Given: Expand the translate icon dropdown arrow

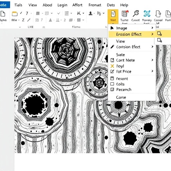Looking at the screenshot, I should pos(104,13).
